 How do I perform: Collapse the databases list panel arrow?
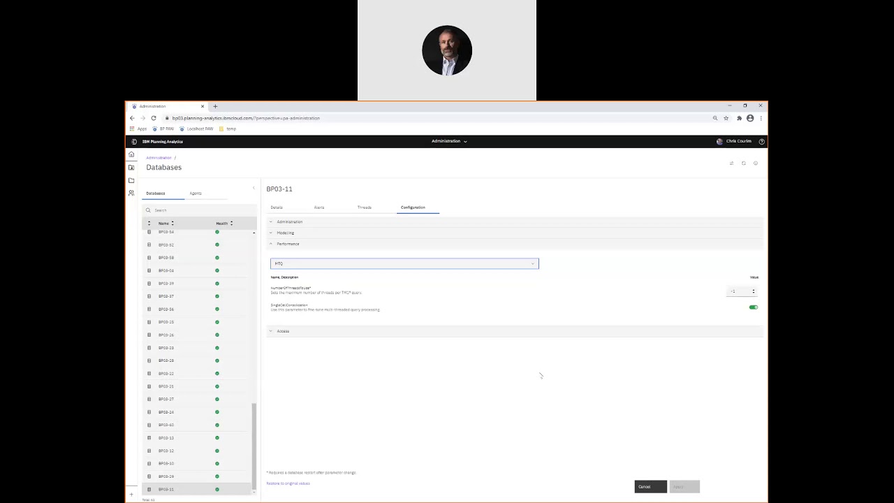pyautogui.click(x=254, y=188)
